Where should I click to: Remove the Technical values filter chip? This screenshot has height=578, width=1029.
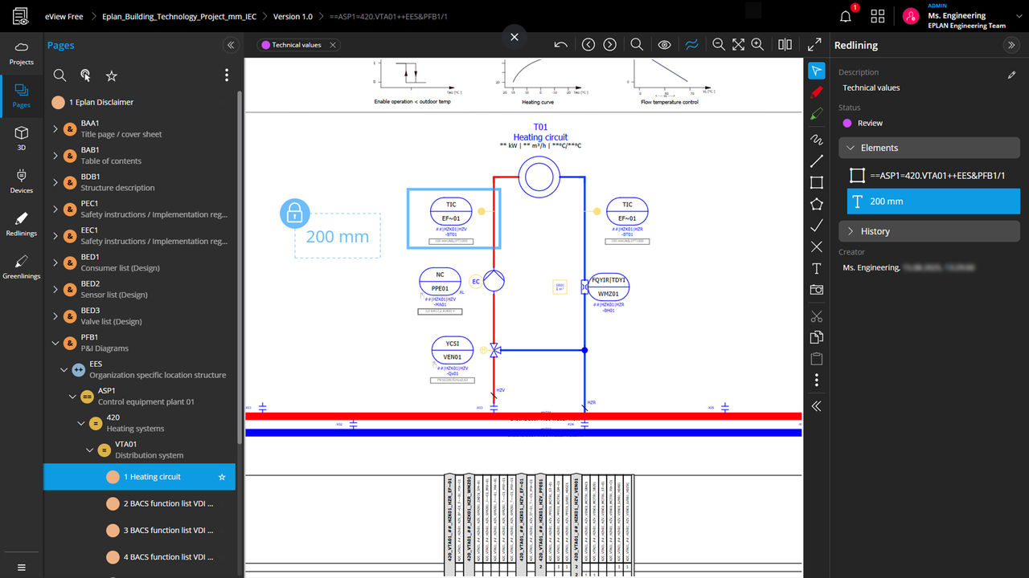click(x=334, y=45)
